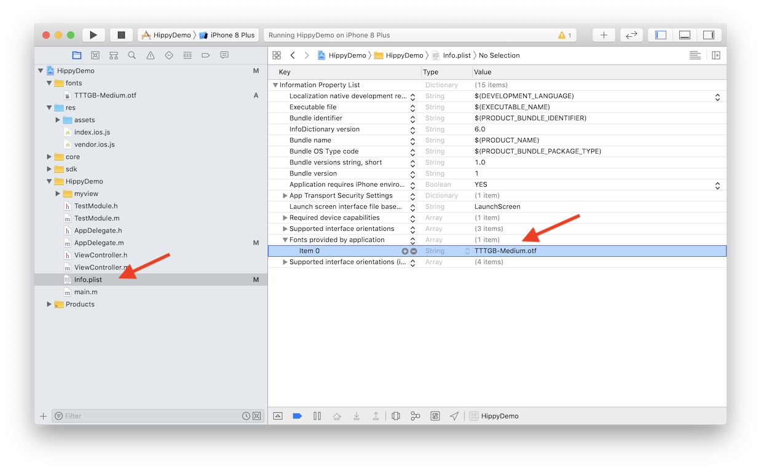This screenshot has height=470, width=761.
Task: Open the Find navigator magnifier icon
Action: [x=132, y=55]
